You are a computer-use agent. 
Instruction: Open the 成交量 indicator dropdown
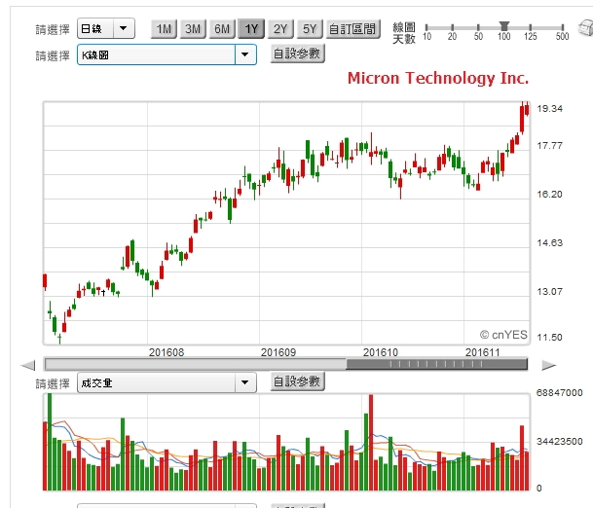click(x=167, y=382)
